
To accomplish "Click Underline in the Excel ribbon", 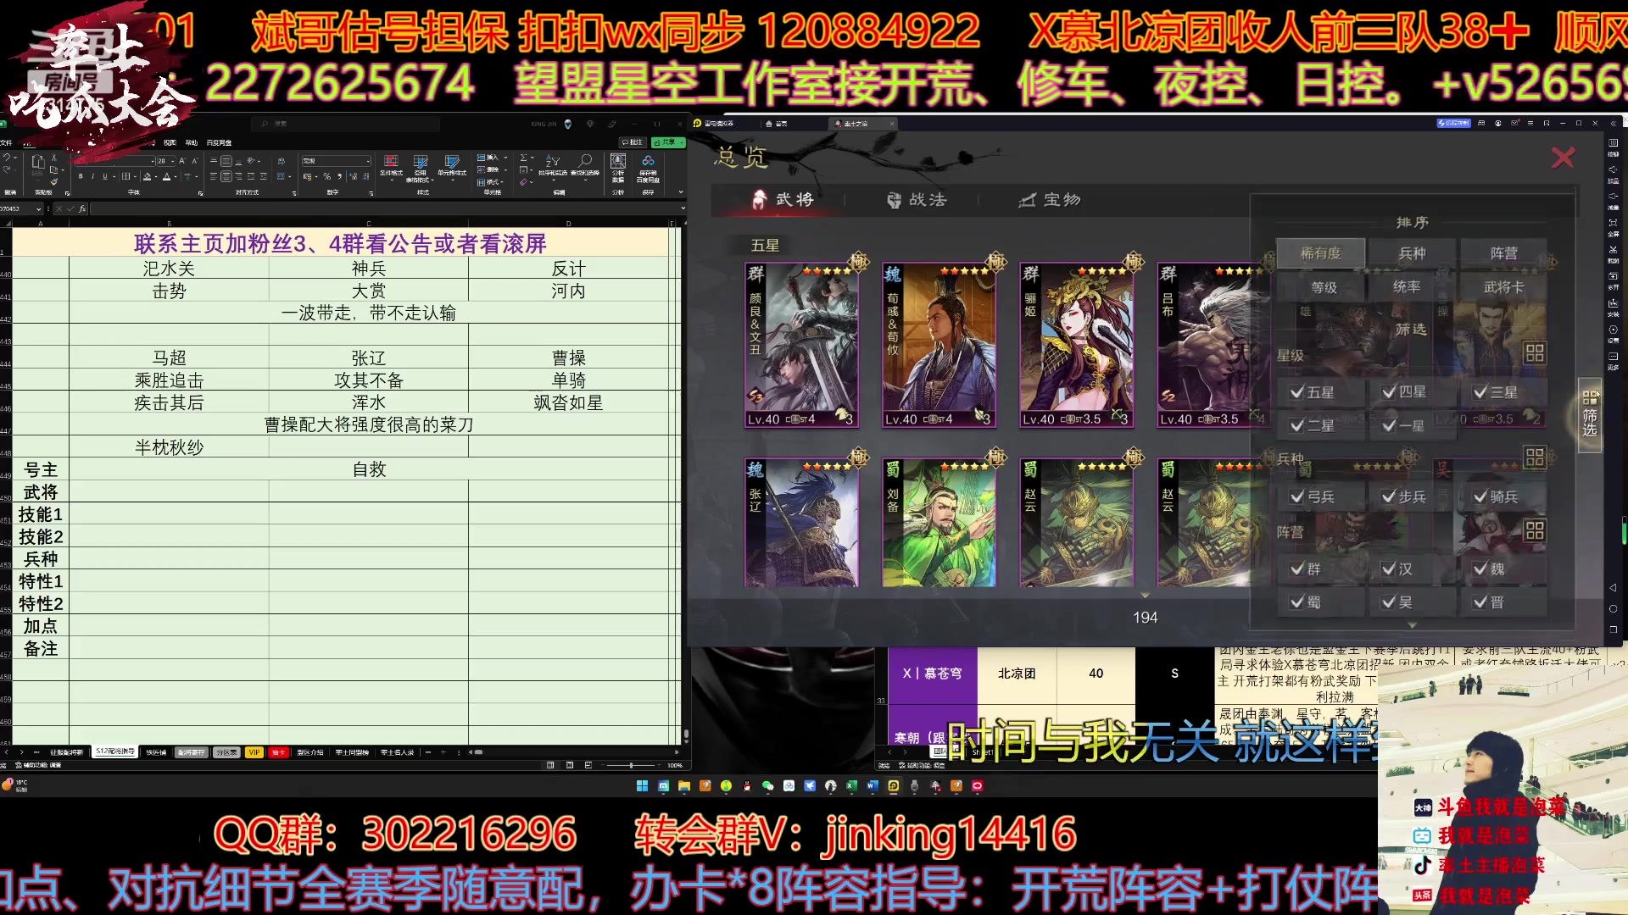I will pyautogui.click(x=104, y=176).
